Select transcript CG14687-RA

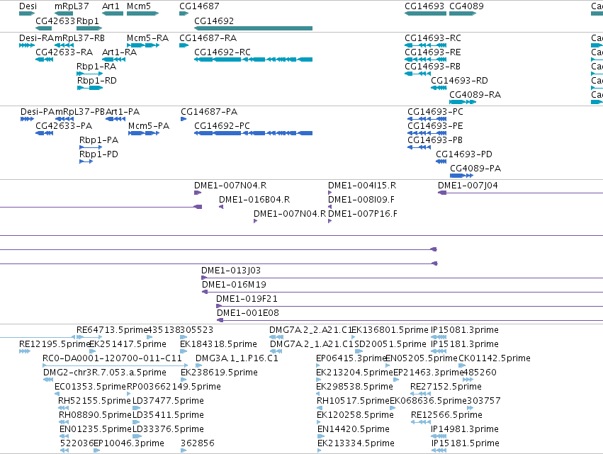[x=184, y=45]
